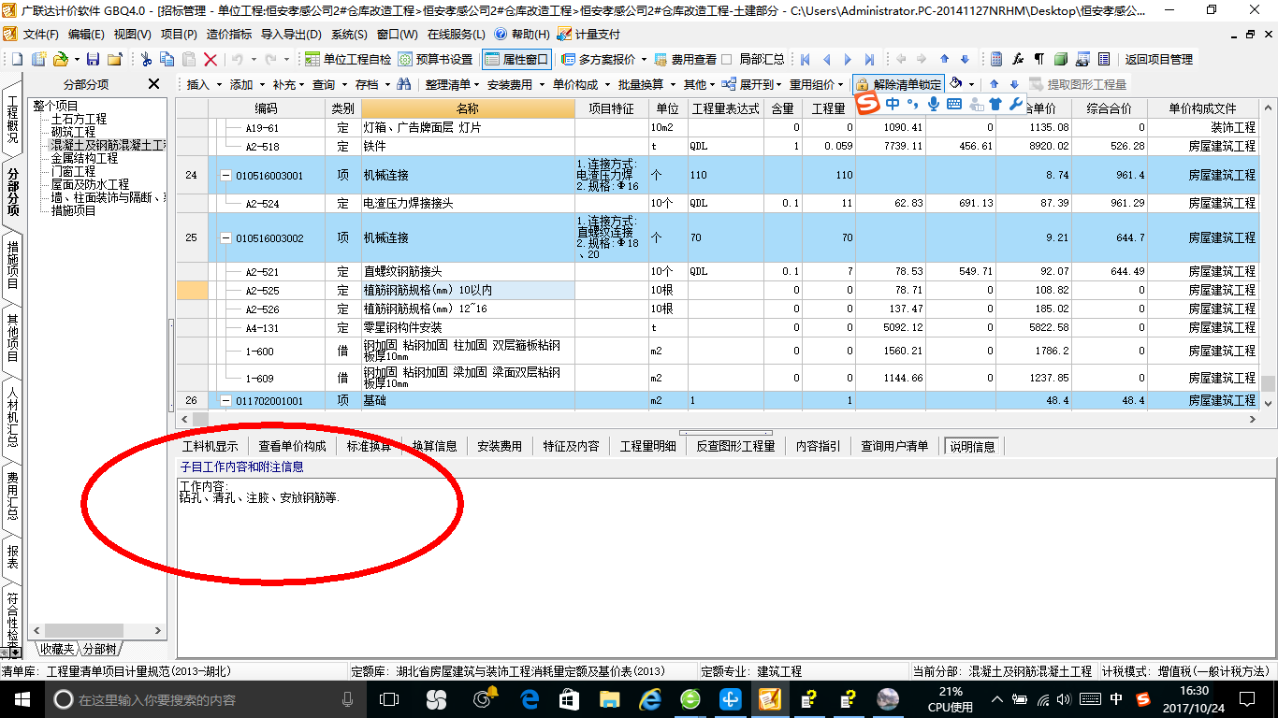This screenshot has height=718, width=1278.
Task: Collapse row 010516003002 机械连接
Action: pyautogui.click(x=225, y=238)
